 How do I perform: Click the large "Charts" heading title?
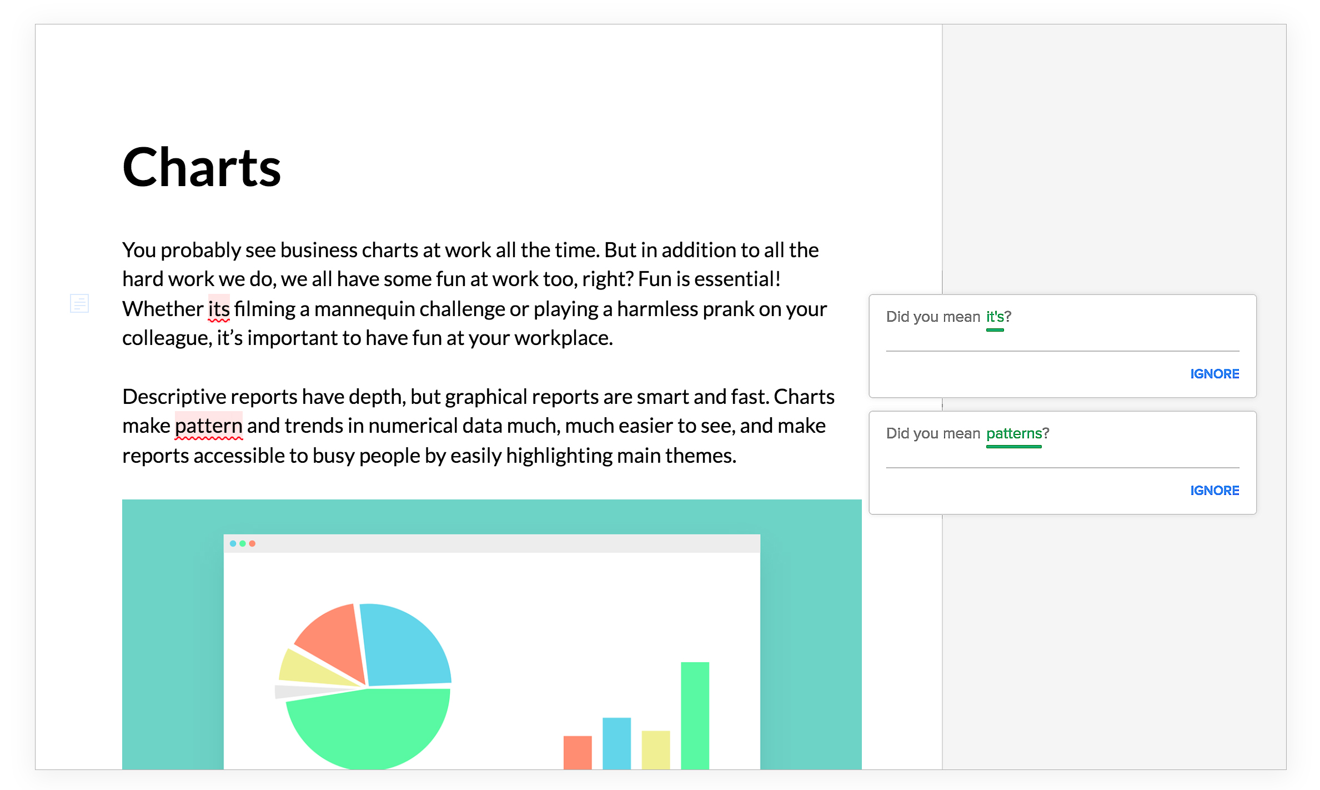click(x=202, y=168)
